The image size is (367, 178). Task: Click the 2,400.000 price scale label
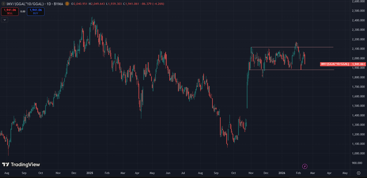pos(358,21)
